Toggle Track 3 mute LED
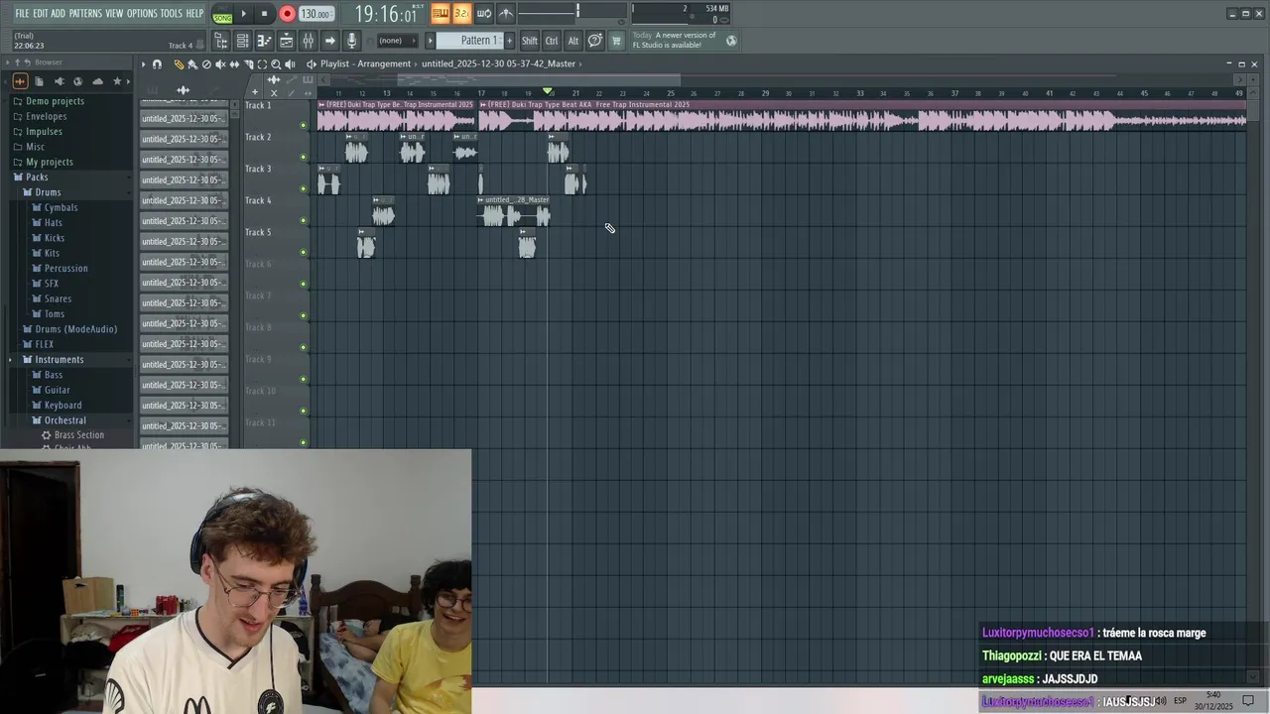 click(304, 188)
